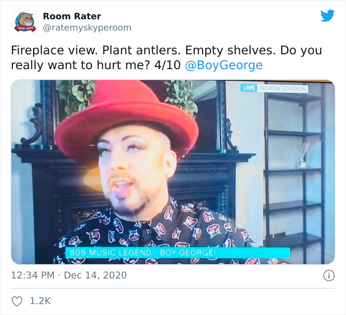The width and height of the screenshot is (346, 315).
Task: Click the Room Rater display name
Action: tap(72, 16)
